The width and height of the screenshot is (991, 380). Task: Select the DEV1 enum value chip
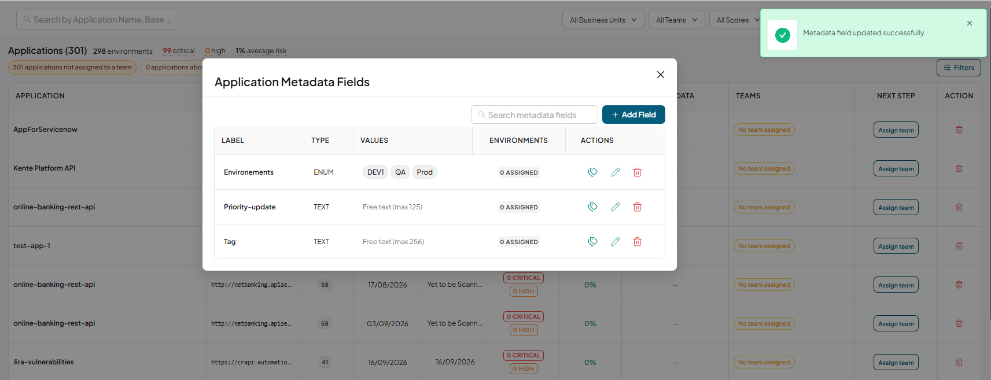point(375,172)
